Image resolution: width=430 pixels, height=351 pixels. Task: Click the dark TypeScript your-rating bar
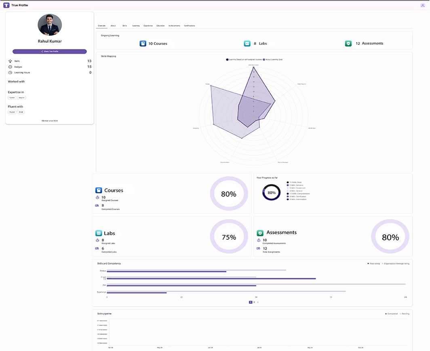137,293
